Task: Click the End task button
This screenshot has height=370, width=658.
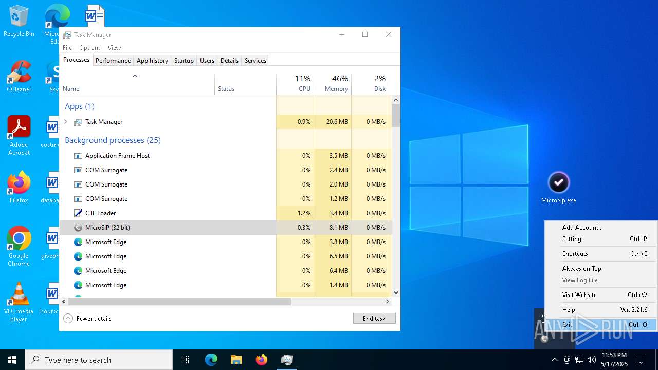Action: pos(374,319)
